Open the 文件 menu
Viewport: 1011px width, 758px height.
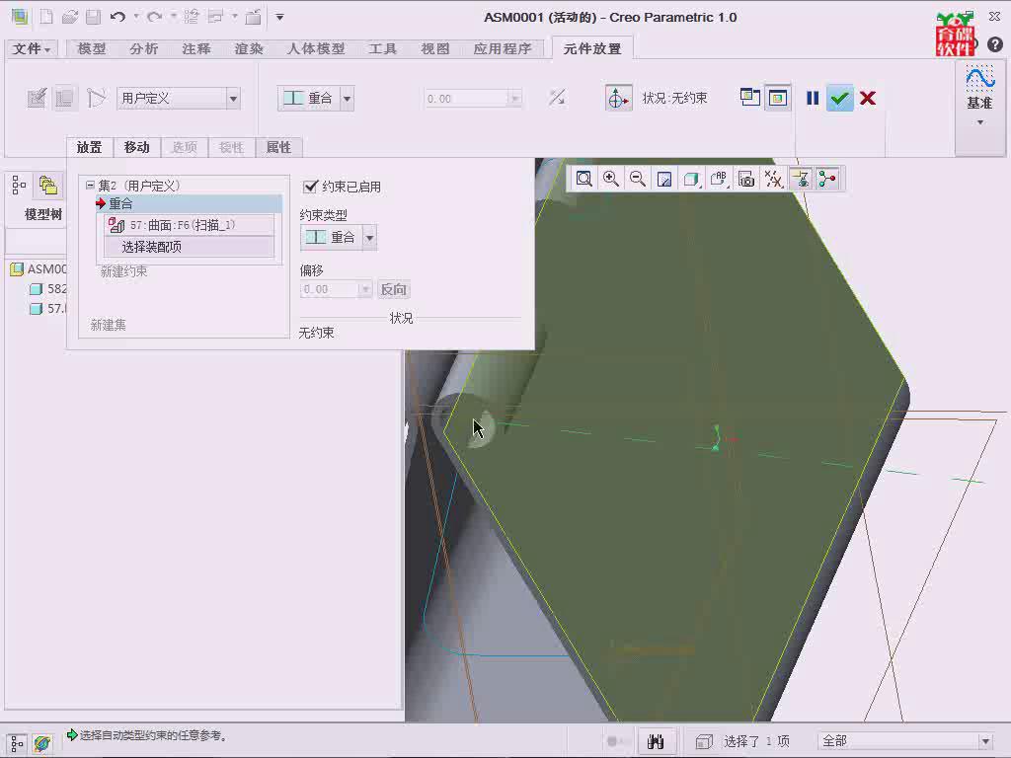pyautogui.click(x=32, y=48)
